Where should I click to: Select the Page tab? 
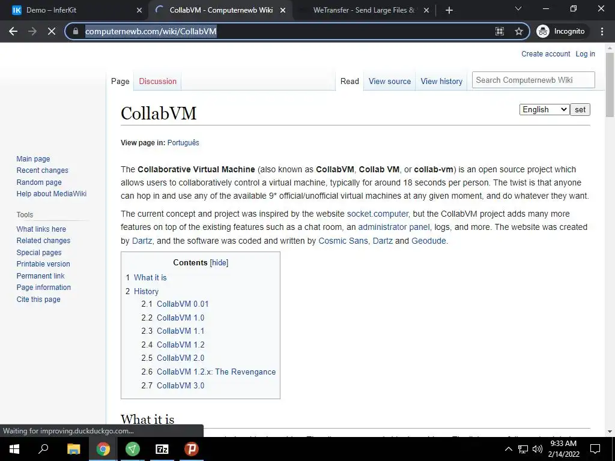click(x=120, y=82)
